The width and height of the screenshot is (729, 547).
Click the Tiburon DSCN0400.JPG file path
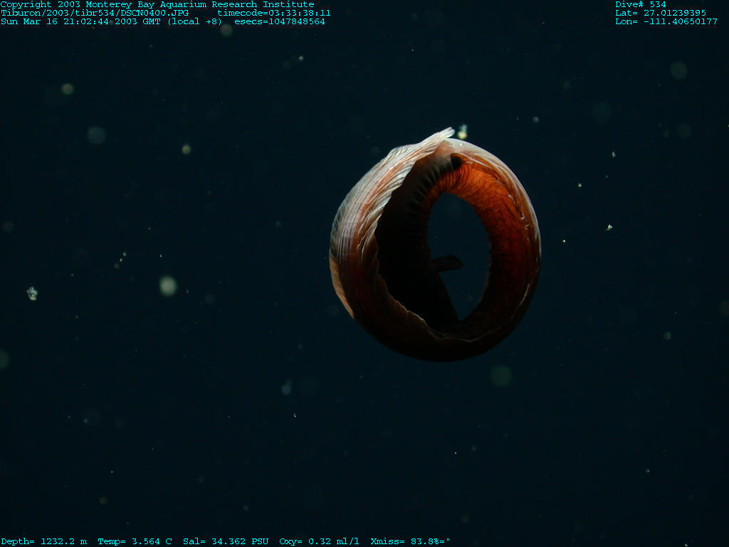pos(95,13)
